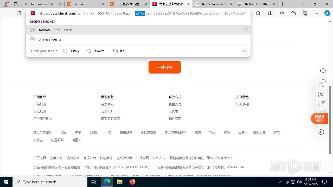Viewport: 333px width, 187px height.
Task: Click the screenshot search sidebar icon
Action: (321, 95)
